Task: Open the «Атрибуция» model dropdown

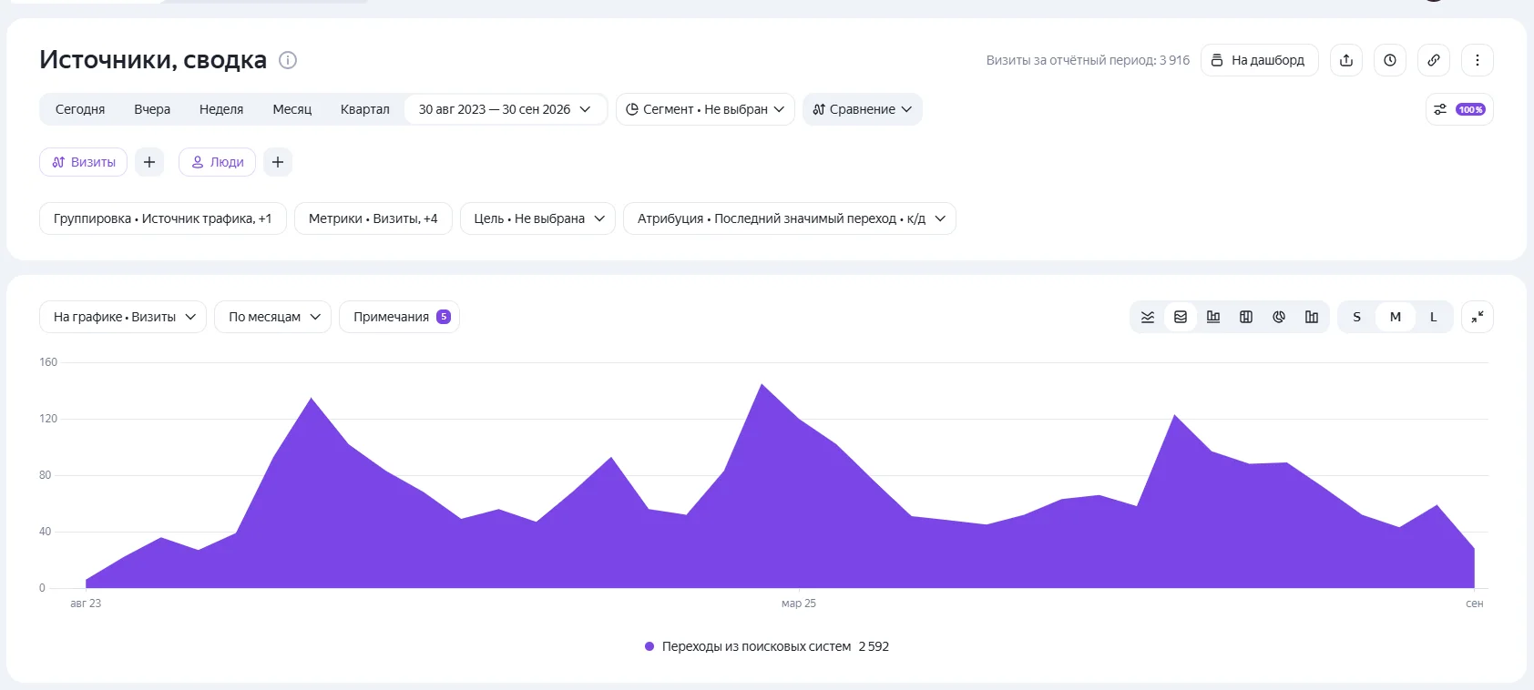Action: click(x=790, y=218)
